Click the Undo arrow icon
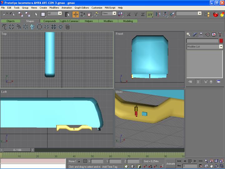The width and height of the screenshot is (225, 169). (x=5, y=14)
